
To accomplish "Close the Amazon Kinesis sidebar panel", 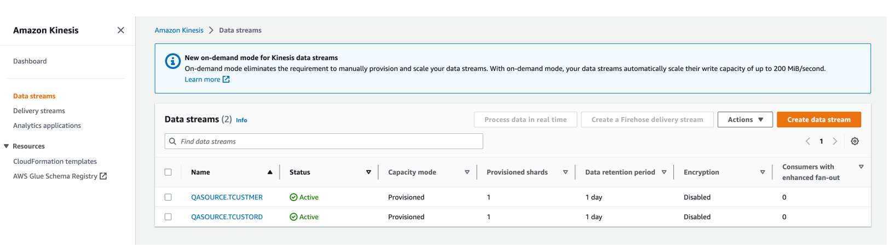I will click(121, 30).
